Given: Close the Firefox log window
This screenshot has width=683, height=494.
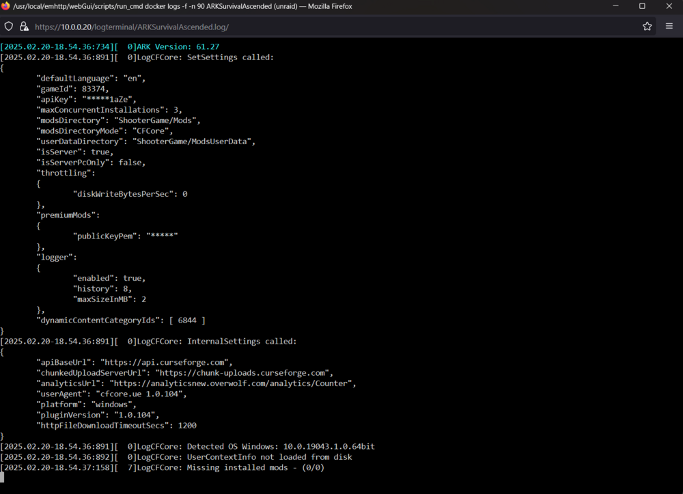Looking at the screenshot, I should tap(669, 6).
